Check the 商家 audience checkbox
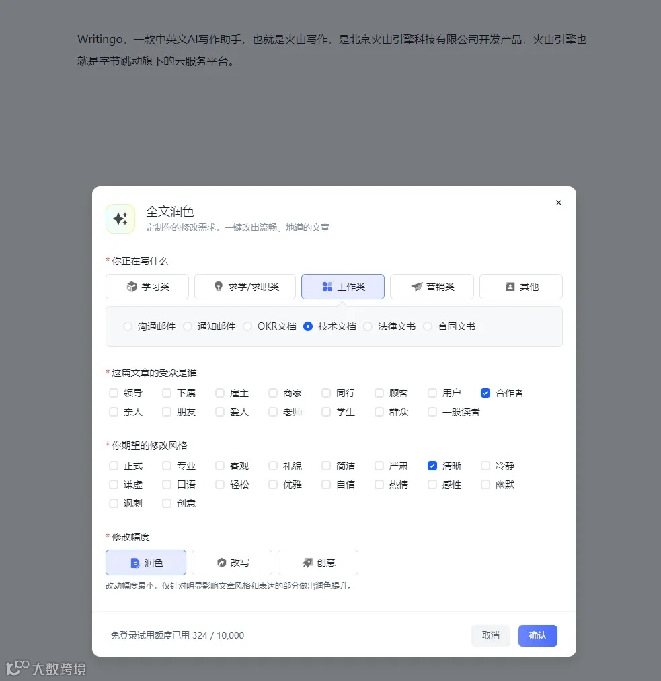Viewport: 661px width, 681px height. 273,393
